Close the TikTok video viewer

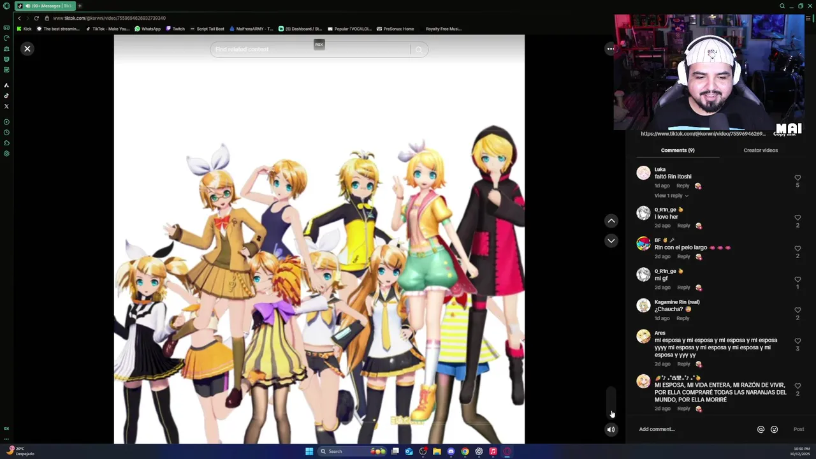27,48
